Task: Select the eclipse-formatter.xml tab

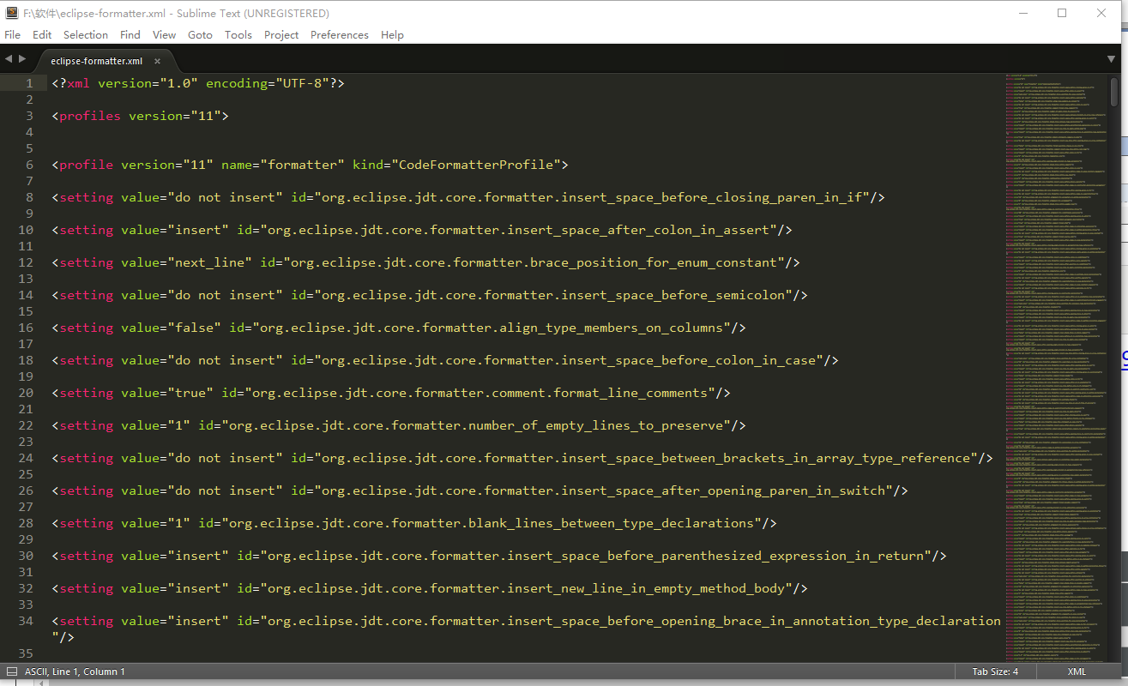Action: (x=96, y=61)
